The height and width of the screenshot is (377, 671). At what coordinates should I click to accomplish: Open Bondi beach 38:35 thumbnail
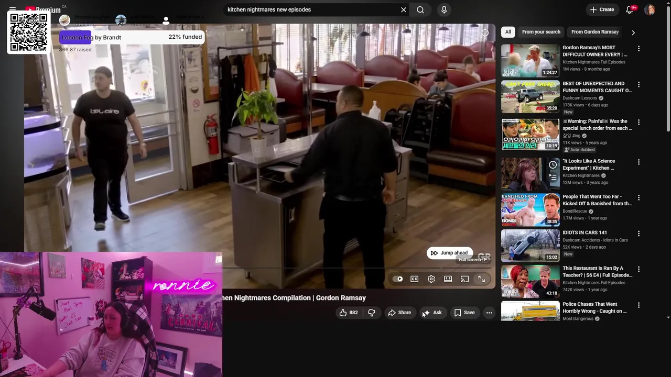(x=530, y=209)
